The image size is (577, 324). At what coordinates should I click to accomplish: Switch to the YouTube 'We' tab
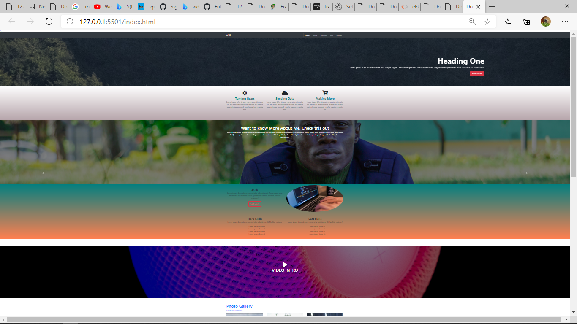[102, 7]
